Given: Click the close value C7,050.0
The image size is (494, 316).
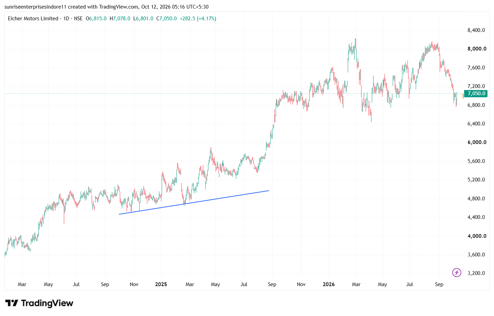Looking at the screenshot, I should click(166, 19).
